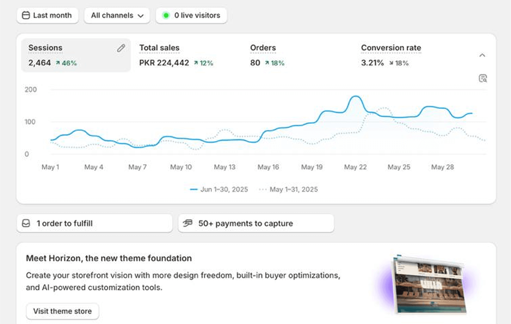511x324 pixels.
Task: Click the payment icon beside payments to capture
Action: coord(188,223)
